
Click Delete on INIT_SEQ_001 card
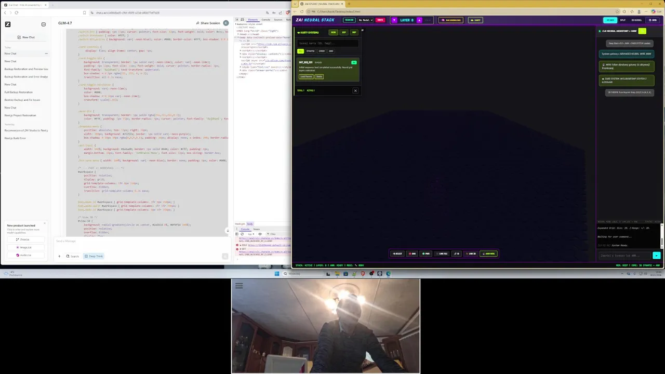(319, 76)
